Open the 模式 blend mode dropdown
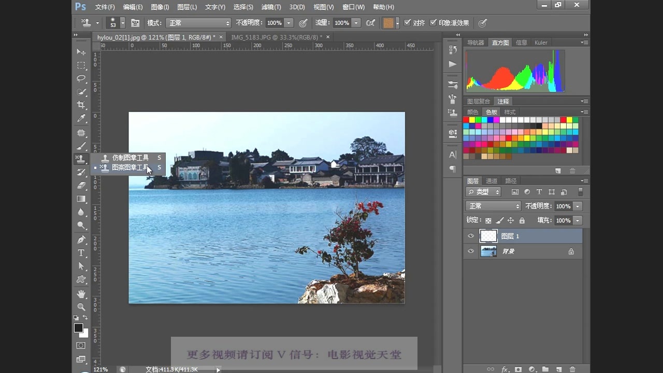663x373 pixels. 198,23
